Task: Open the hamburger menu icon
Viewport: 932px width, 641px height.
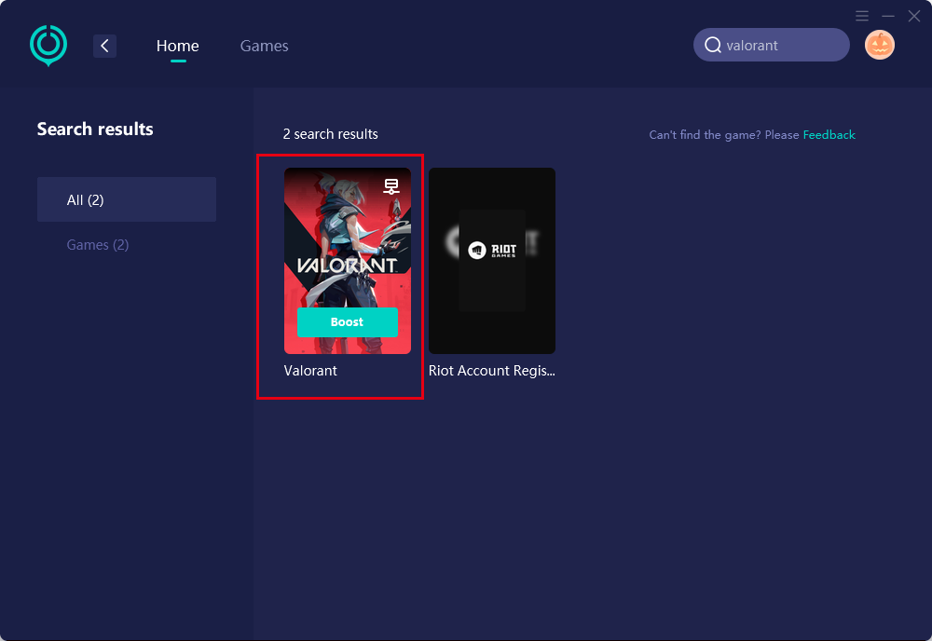Action: click(862, 16)
